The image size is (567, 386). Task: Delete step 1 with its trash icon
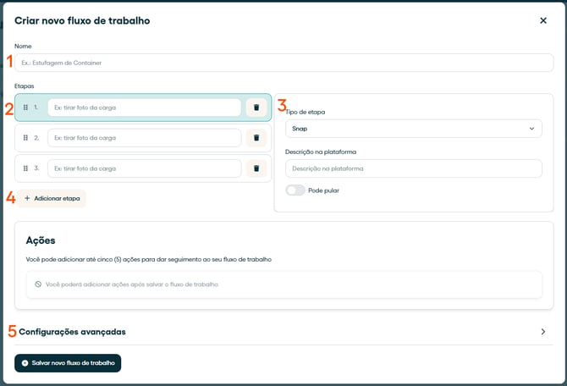point(256,108)
